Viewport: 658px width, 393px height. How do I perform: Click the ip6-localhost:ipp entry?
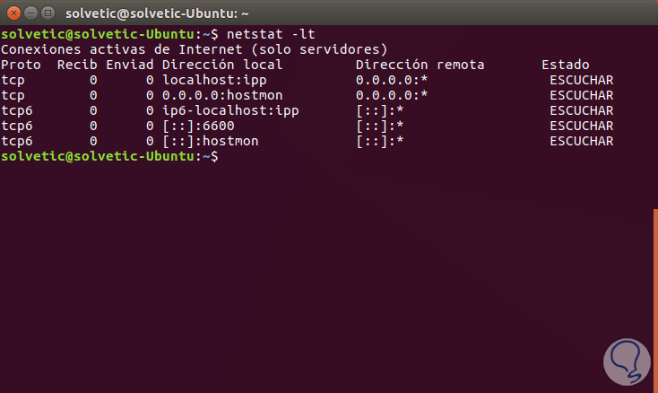[x=229, y=110]
